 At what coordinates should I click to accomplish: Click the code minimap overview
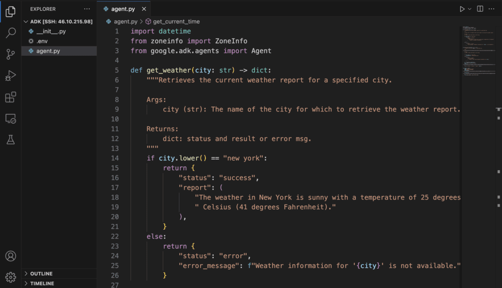click(479, 51)
